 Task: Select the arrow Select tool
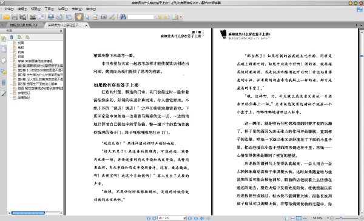pyautogui.click(x=87, y=17)
